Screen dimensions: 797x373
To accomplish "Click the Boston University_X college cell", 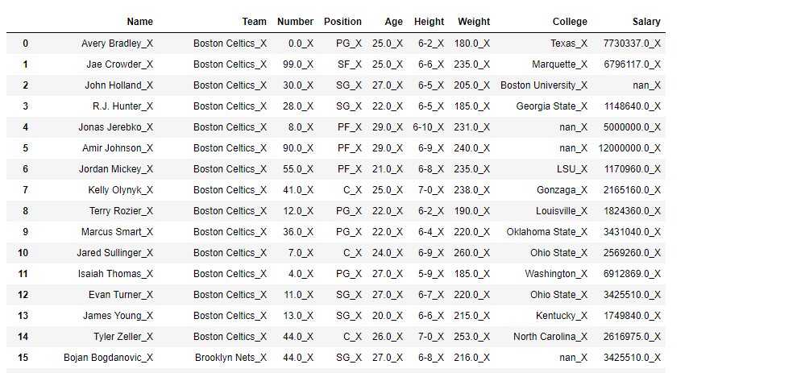I will 544,85.
